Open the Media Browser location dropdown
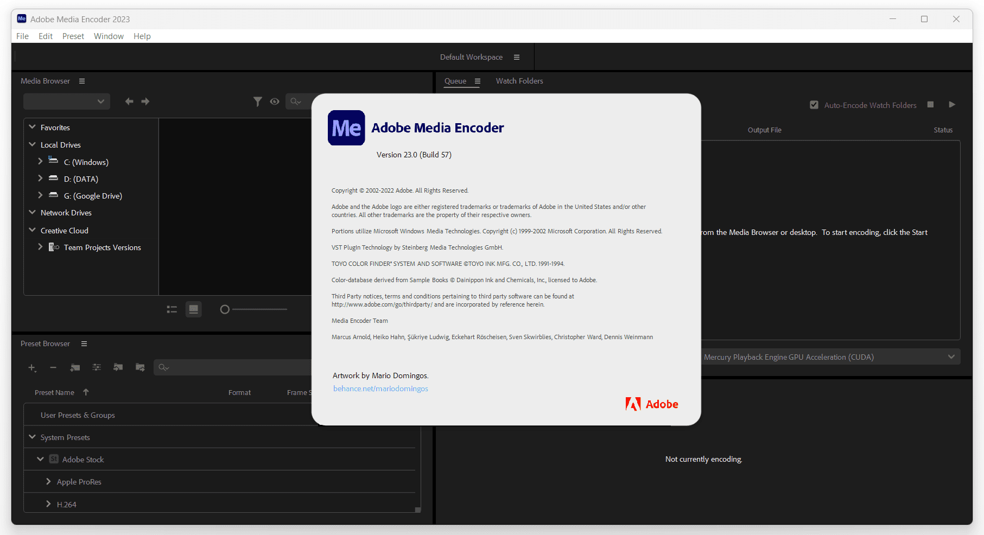Screen dimensions: 984x535 pos(67,101)
